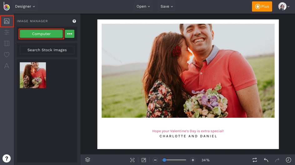
Task: Click the Plus upgrade button
Action: click(262, 6)
